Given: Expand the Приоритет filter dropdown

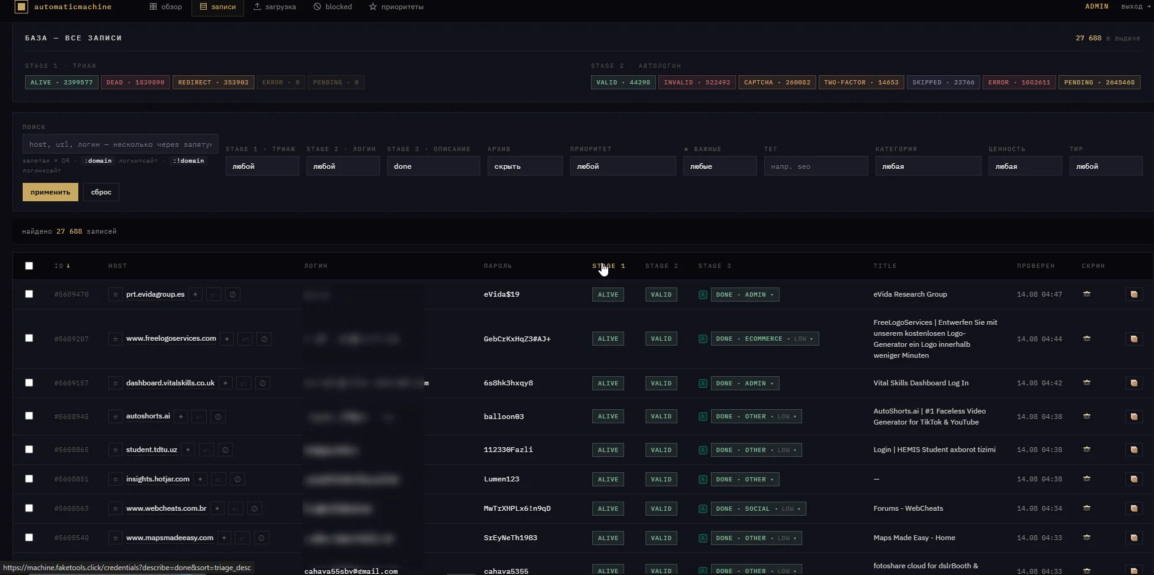Looking at the screenshot, I should (623, 166).
